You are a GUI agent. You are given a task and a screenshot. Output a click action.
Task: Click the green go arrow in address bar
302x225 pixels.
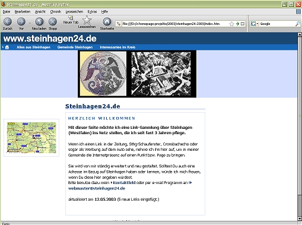click(x=237, y=24)
